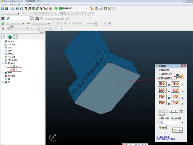Image resolution: width=193 pixels, height=145 pixels.
Task: Open the globe browser tab in explorer
Action: [10, 37]
